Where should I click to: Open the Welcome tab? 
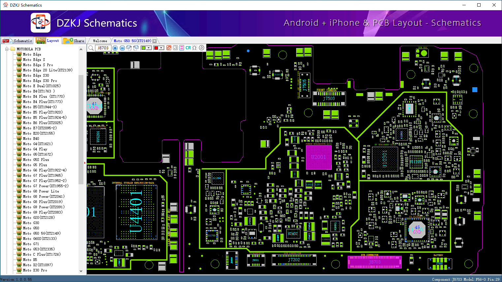pos(100,41)
